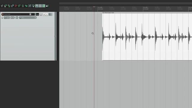Toggle ripple editing in the toolbar
The image size is (192, 108).
pyautogui.click(x=33, y=6)
